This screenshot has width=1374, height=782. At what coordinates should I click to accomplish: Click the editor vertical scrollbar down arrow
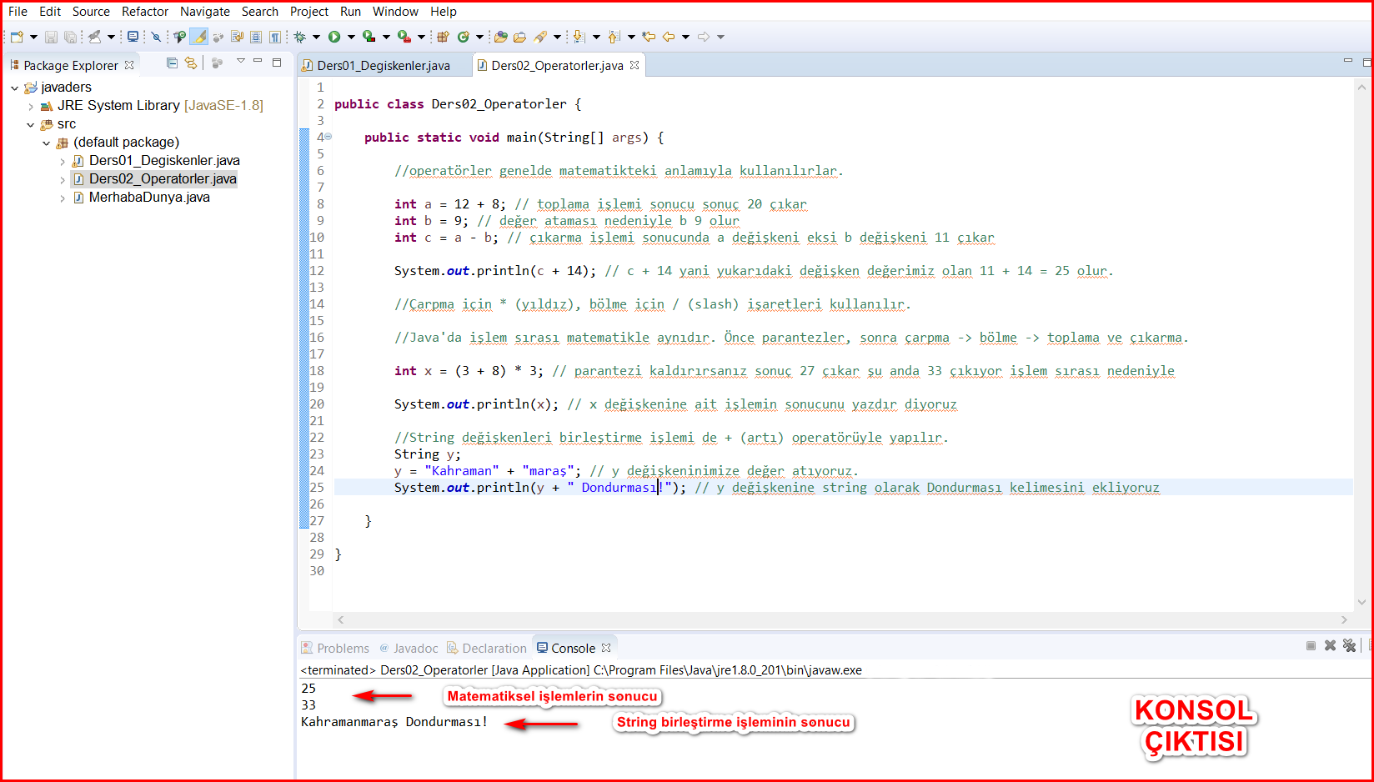(1361, 602)
